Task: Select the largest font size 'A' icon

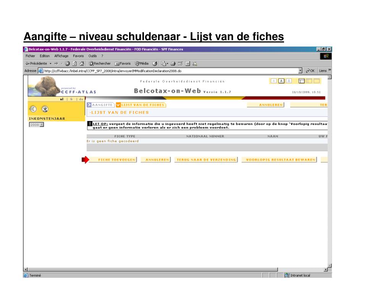Action: [x=289, y=81]
